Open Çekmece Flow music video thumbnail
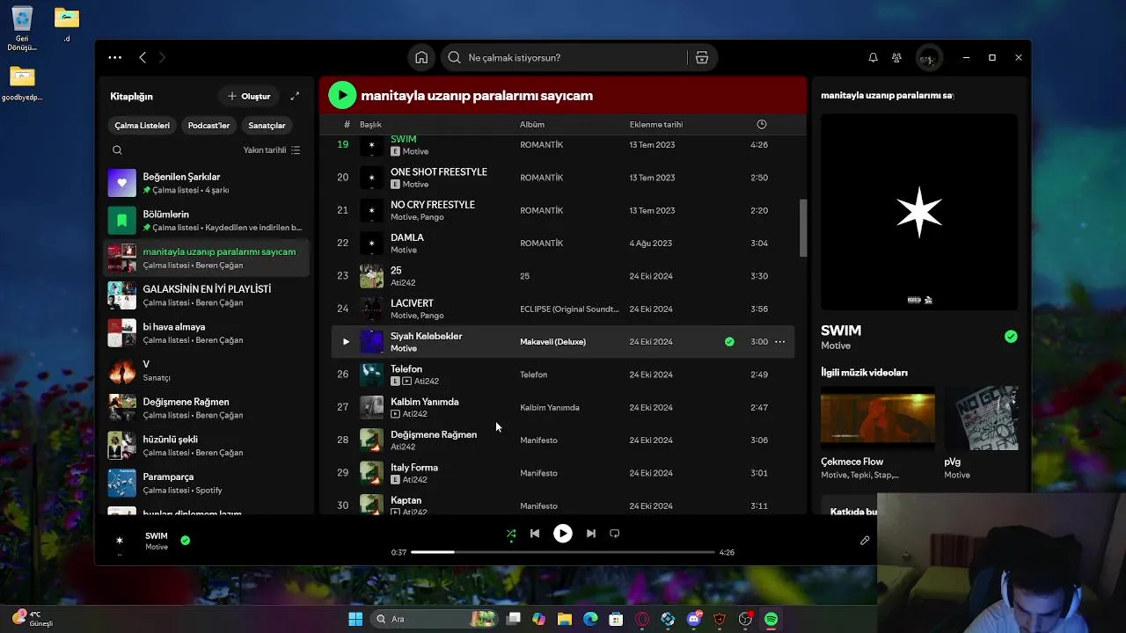The height and width of the screenshot is (633, 1126). (x=878, y=418)
